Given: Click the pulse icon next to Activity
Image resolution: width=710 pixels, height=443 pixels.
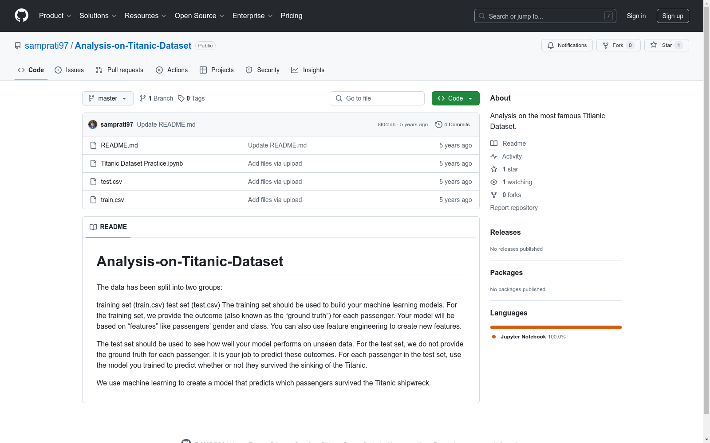Looking at the screenshot, I should 494,156.
